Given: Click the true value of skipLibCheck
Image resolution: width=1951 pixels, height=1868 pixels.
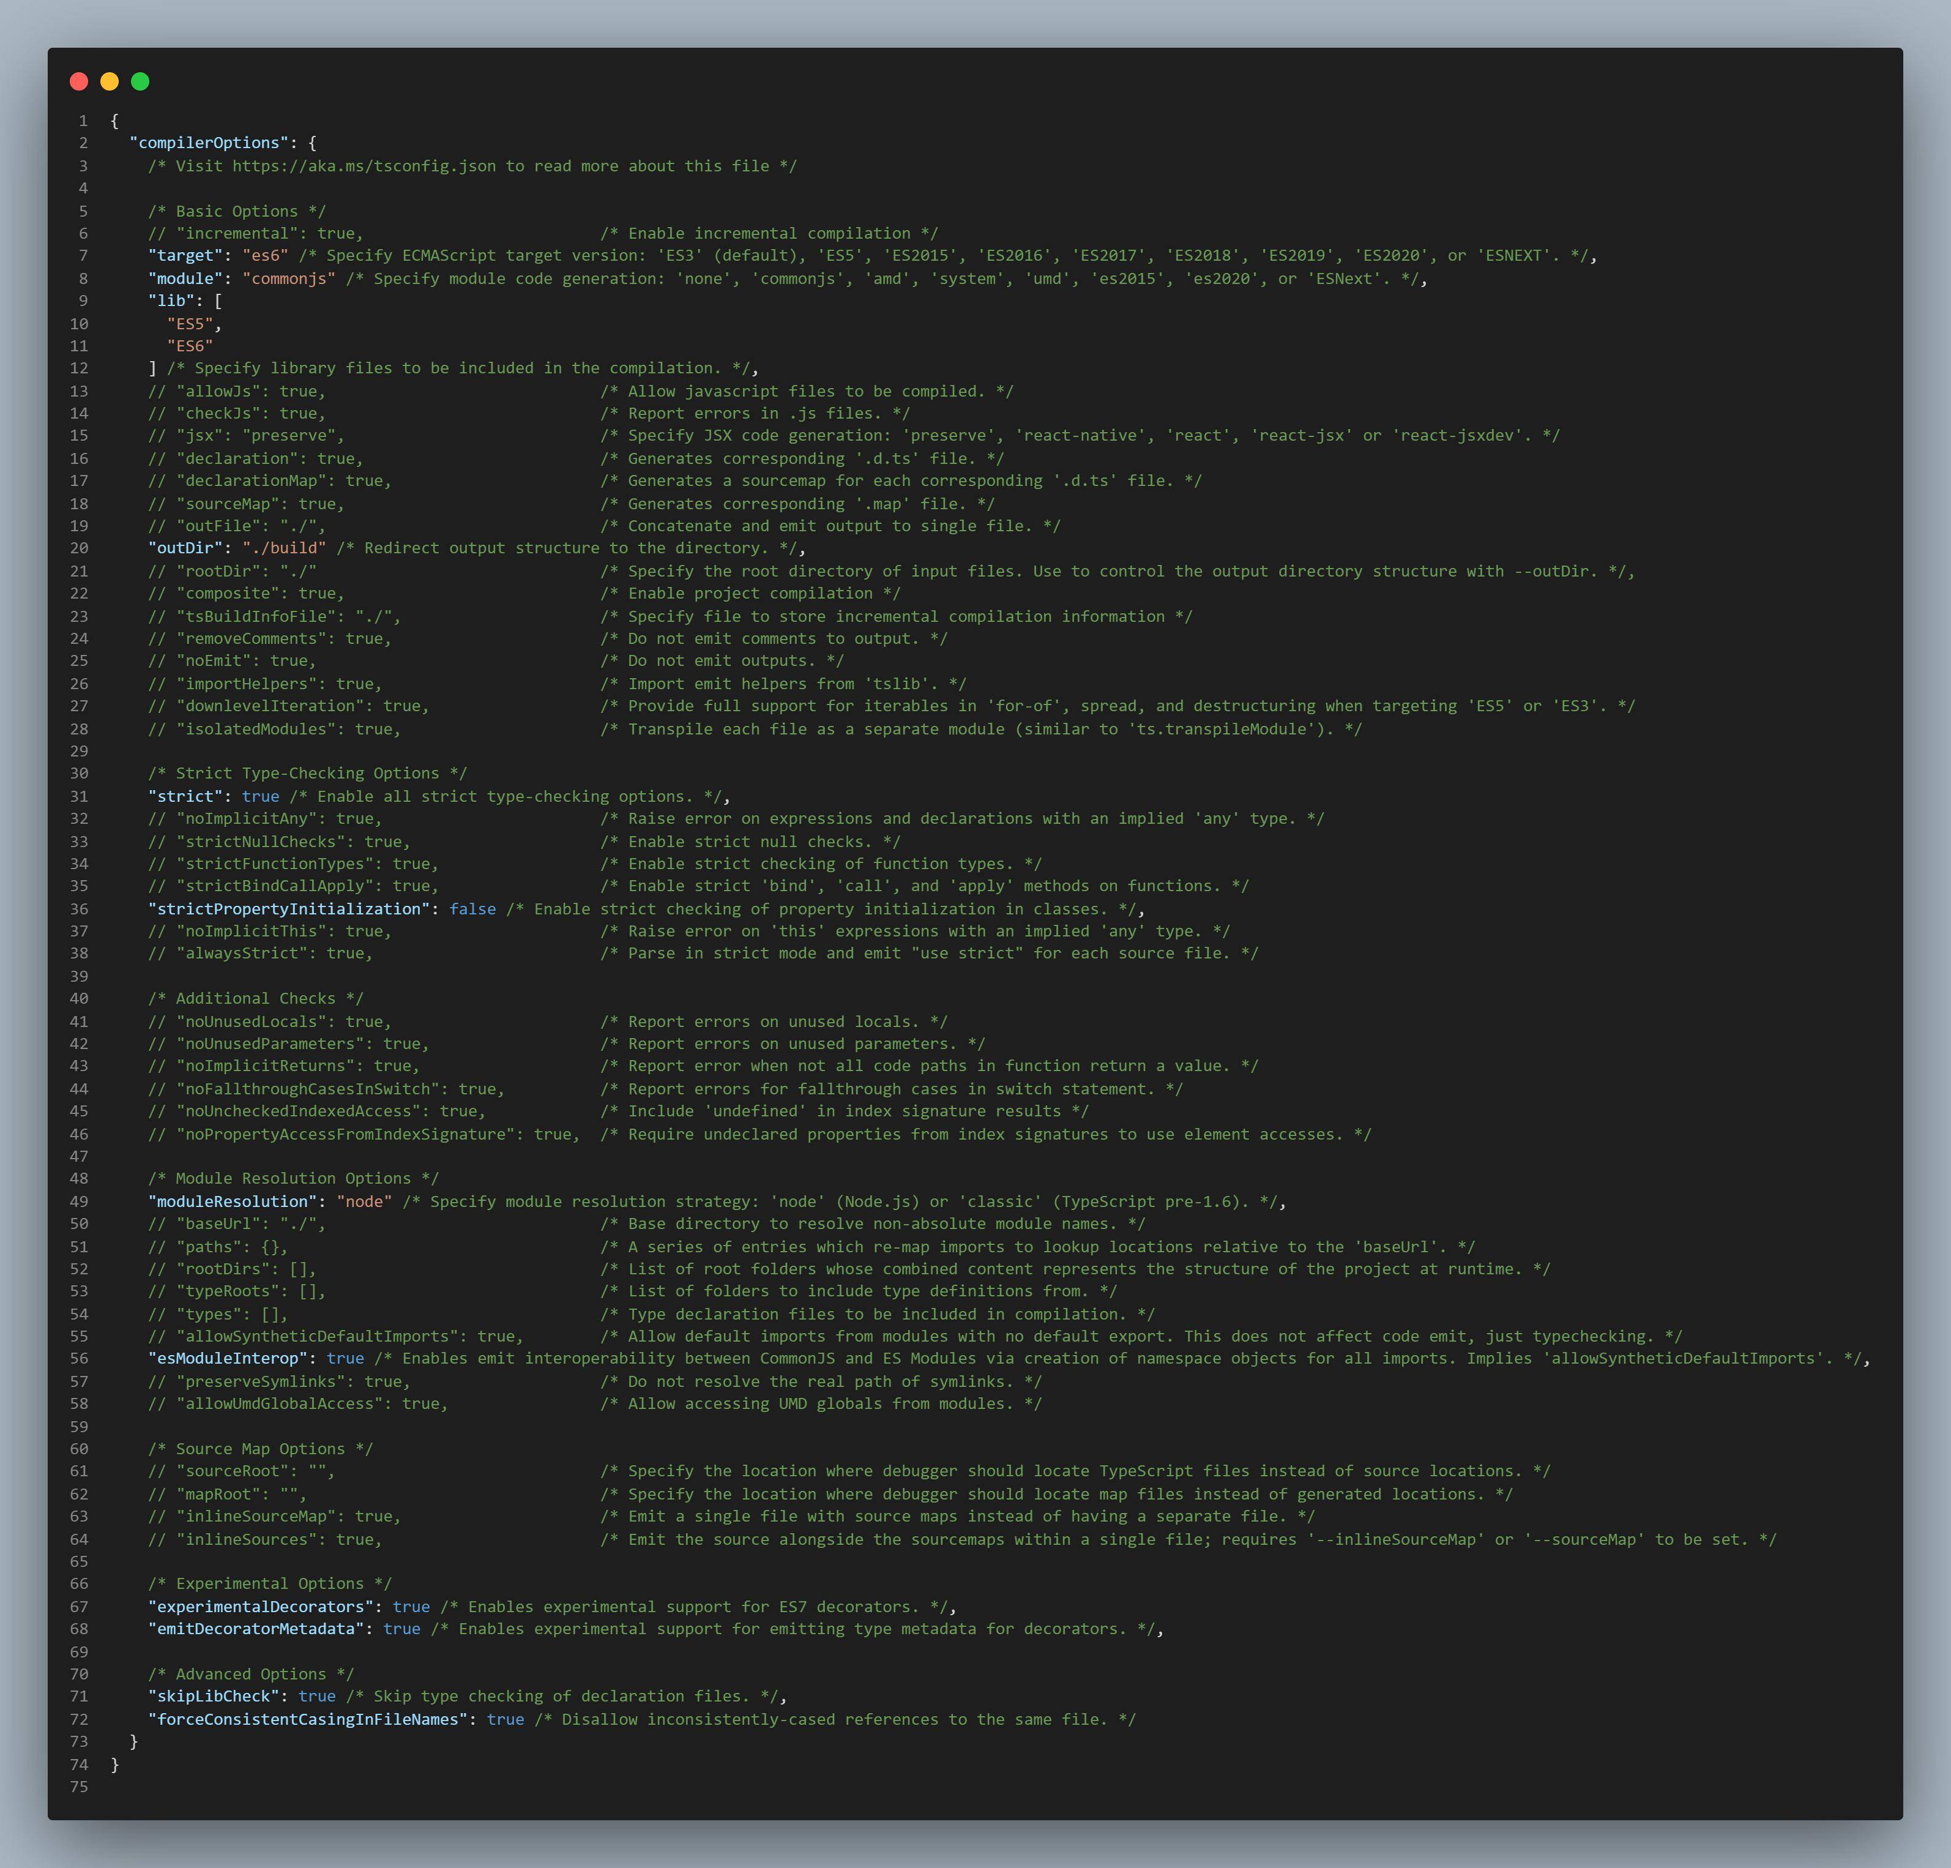Looking at the screenshot, I should click(x=318, y=1697).
